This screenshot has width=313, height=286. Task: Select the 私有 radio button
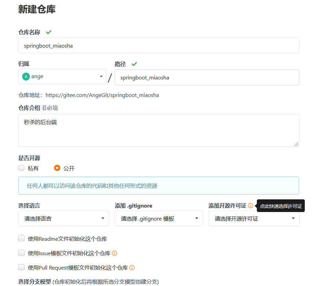(x=21, y=168)
